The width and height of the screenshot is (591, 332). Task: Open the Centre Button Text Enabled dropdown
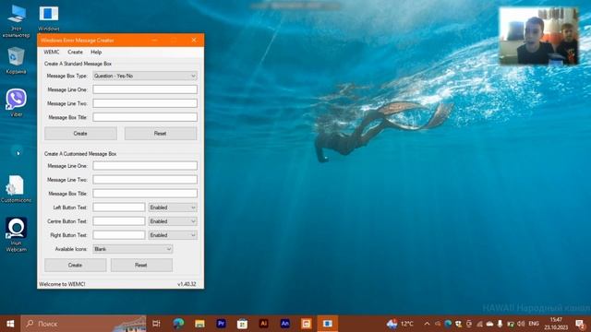click(173, 221)
